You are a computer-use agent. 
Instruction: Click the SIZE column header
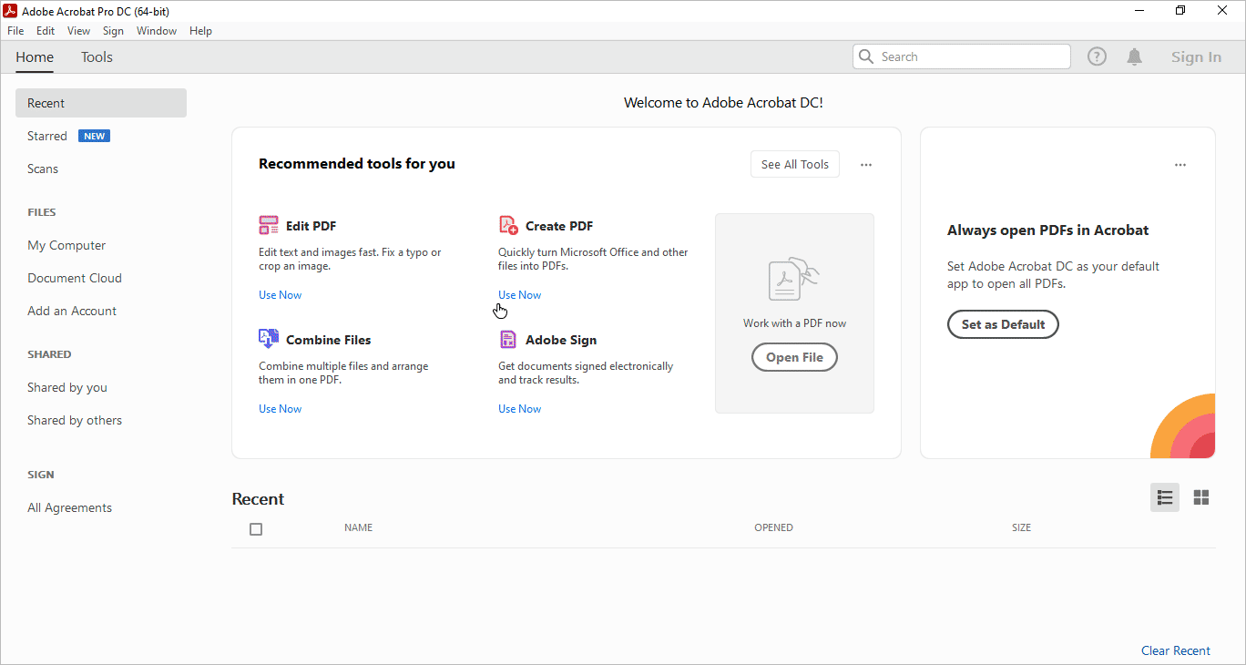pyautogui.click(x=1022, y=527)
